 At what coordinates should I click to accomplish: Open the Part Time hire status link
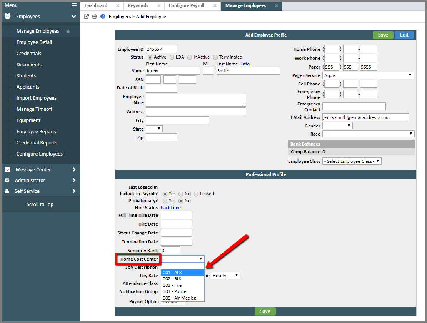171,208
